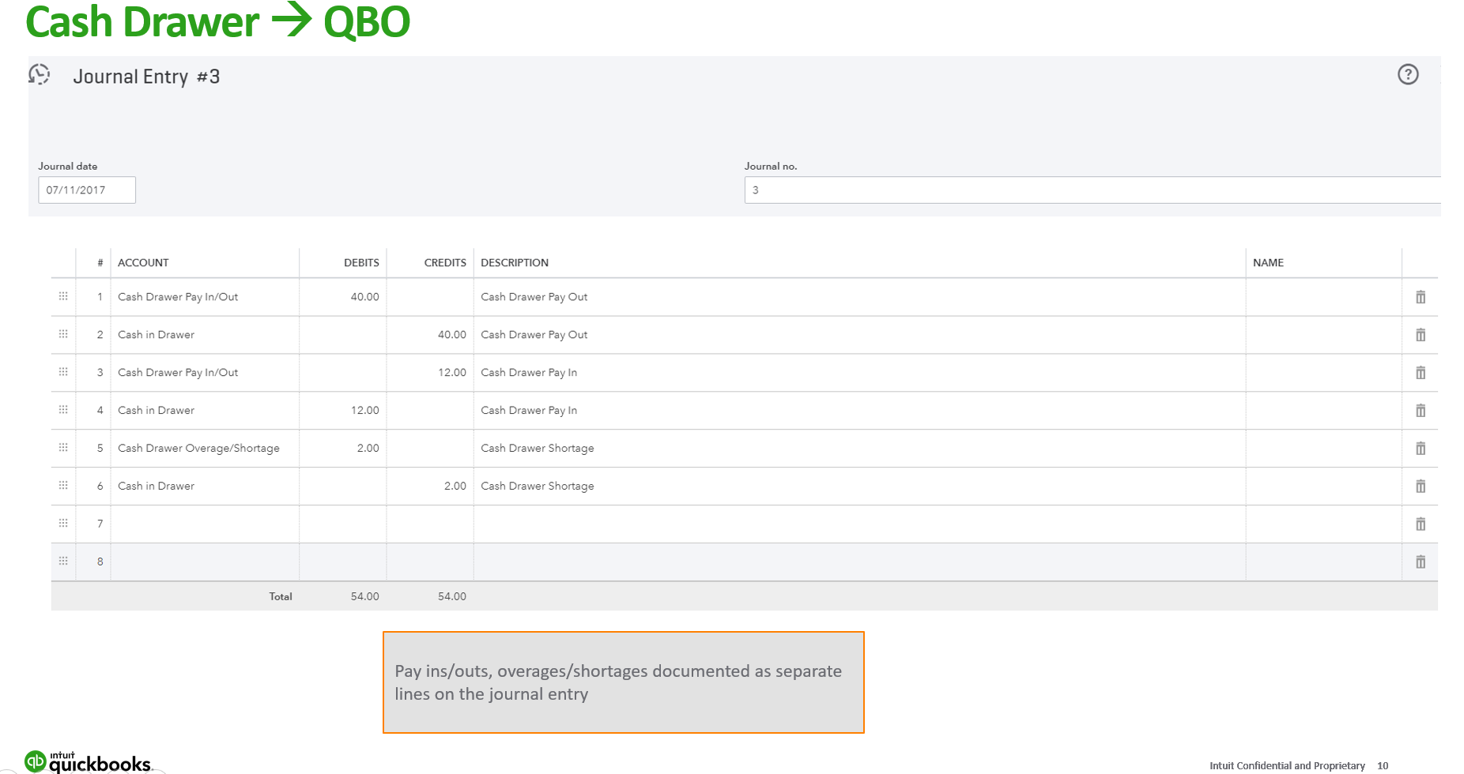Click the help question mark icon

coord(1408,74)
